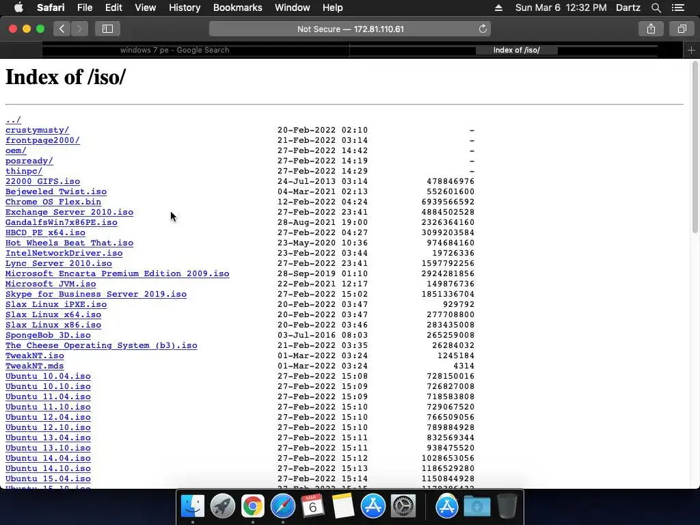This screenshot has width=700, height=525.
Task: Click the address bar showing 172.81.110.61
Action: click(350, 29)
